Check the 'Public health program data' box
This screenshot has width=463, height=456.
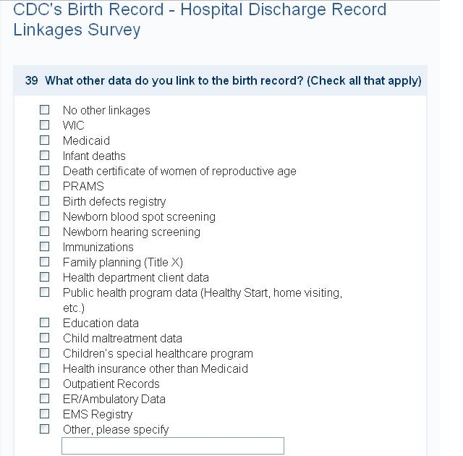point(45,292)
